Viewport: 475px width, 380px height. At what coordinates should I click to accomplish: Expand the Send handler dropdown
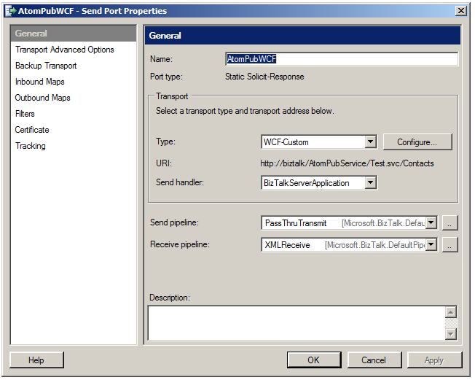coord(370,183)
